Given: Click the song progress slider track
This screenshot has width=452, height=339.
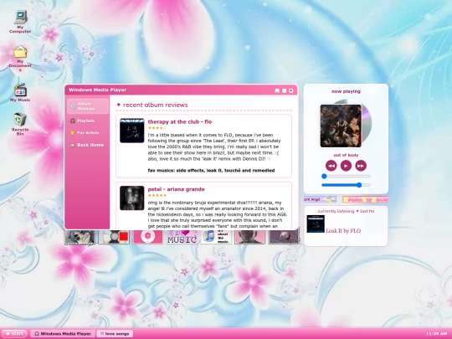Looking at the screenshot, I should (346, 176).
